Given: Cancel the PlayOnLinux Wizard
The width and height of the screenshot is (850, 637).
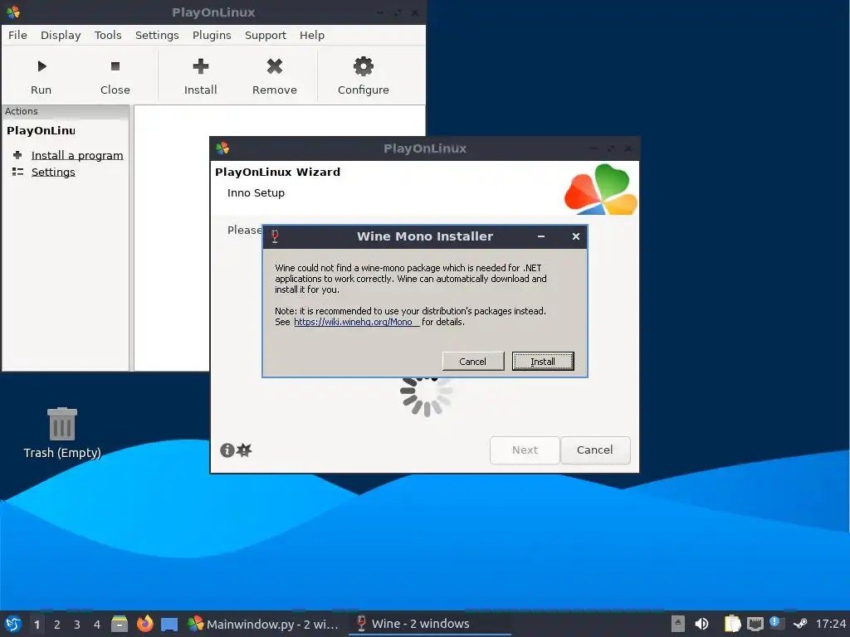Looking at the screenshot, I should pyautogui.click(x=594, y=450).
